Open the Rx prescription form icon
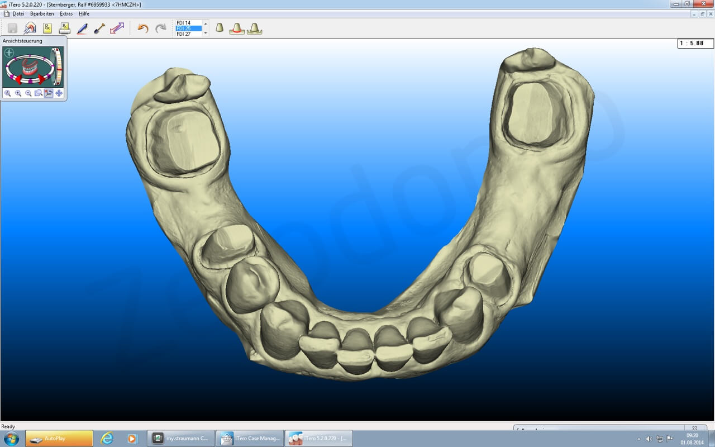715x447 pixels. (47, 28)
